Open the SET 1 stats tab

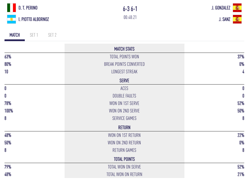coord(34,35)
